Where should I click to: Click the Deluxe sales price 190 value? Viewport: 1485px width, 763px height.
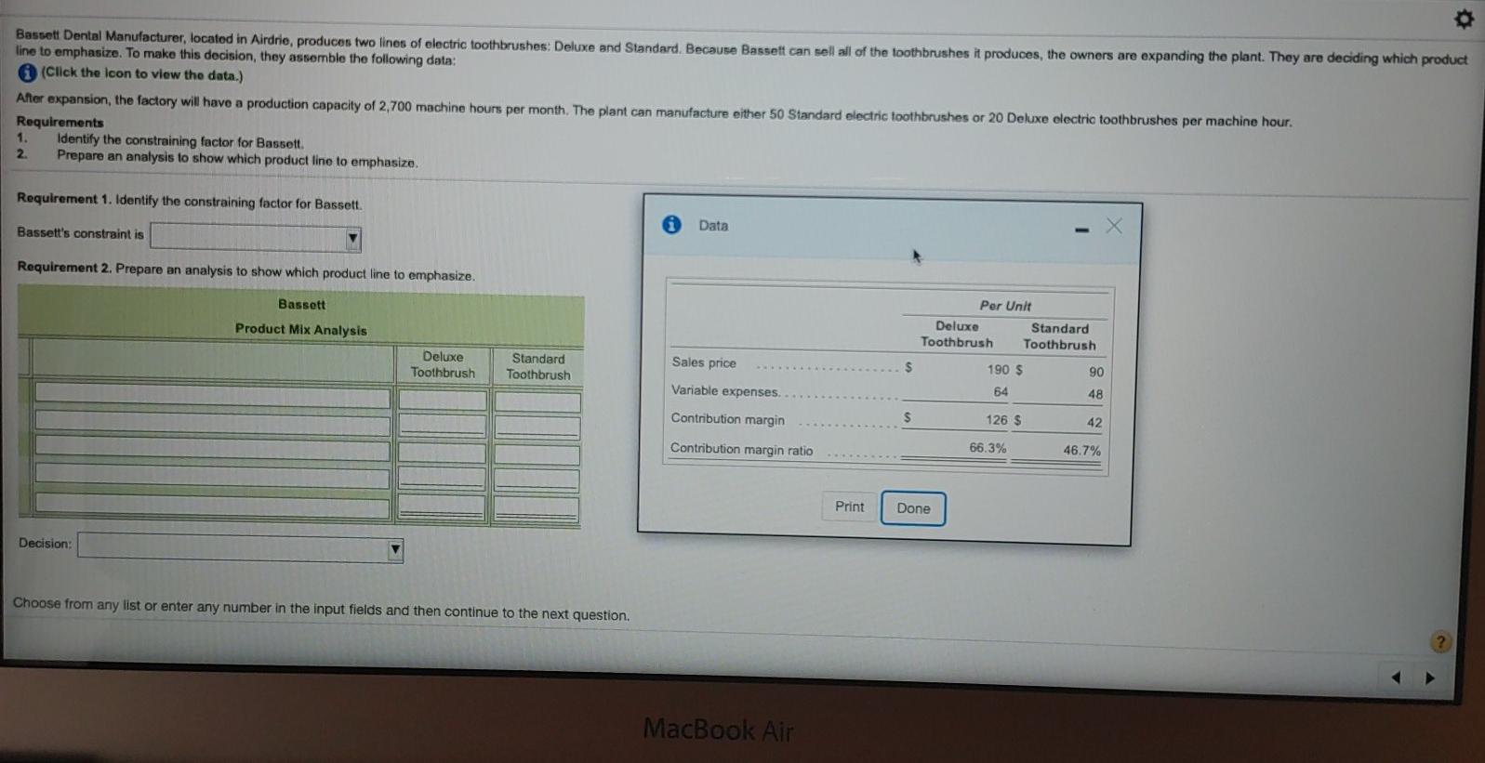[x=999, y=369]
